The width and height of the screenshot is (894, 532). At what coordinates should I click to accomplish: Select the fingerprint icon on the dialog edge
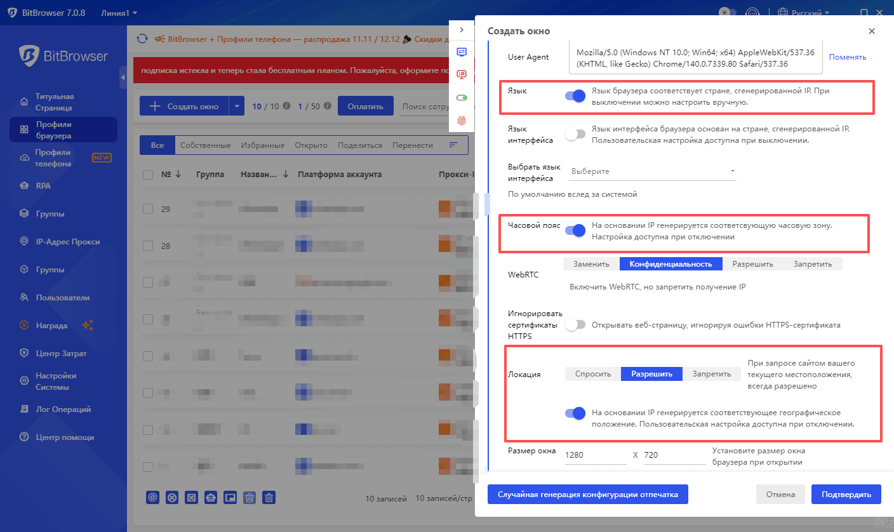[462, 120]
